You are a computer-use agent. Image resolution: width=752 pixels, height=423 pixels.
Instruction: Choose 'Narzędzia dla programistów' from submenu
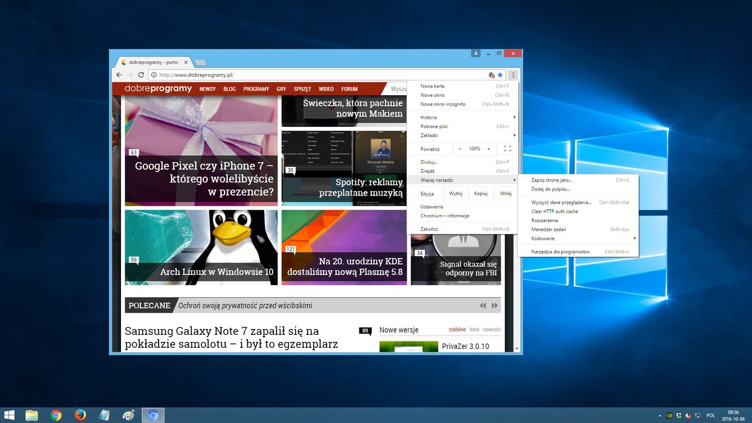(560, 252)
